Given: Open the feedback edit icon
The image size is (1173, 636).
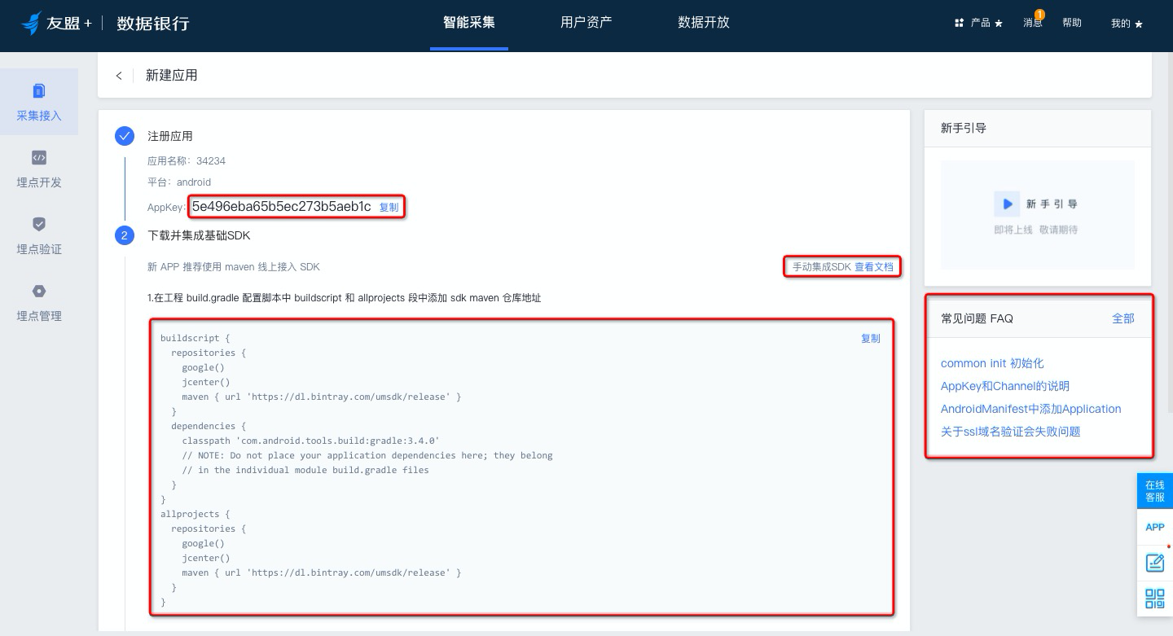Looking at the screenshot, I should click(1155, 562).
